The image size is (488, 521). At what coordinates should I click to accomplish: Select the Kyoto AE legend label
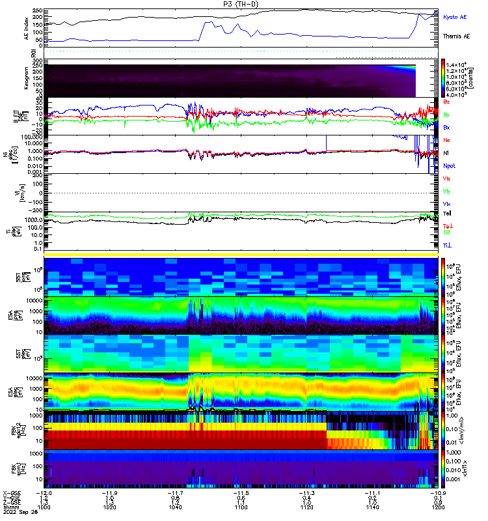[455, 17]
